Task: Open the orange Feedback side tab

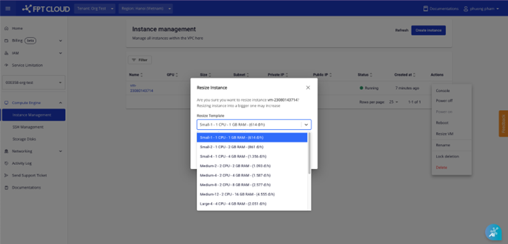Action: (x=503, y=124)
